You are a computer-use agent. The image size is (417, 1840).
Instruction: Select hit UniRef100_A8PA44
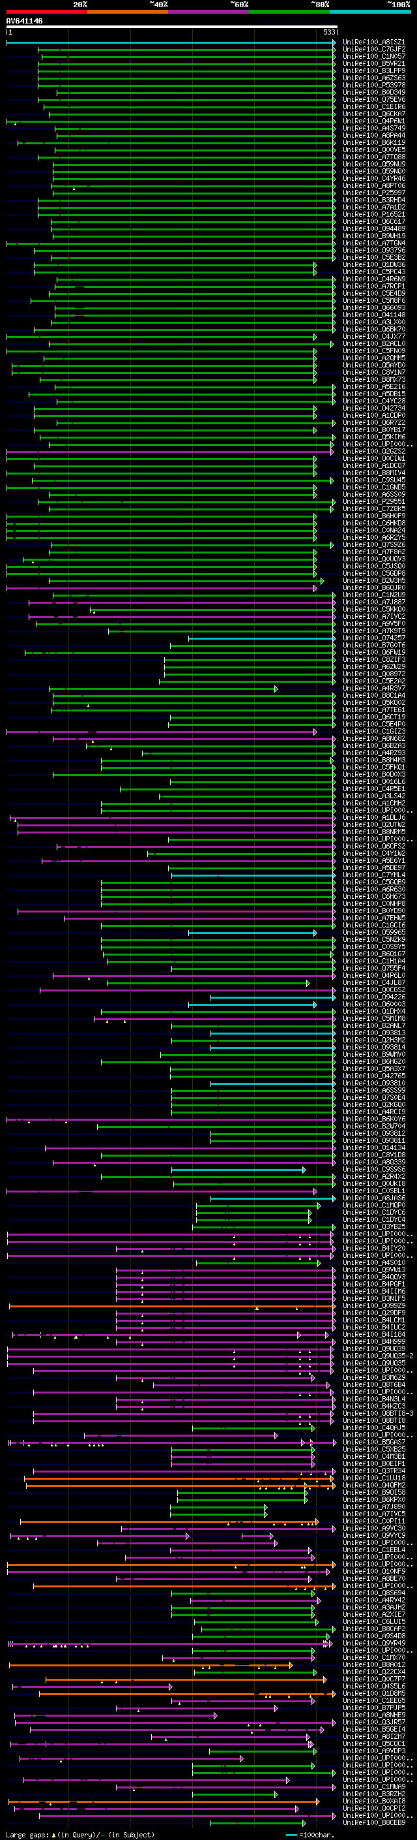point(373,136)
